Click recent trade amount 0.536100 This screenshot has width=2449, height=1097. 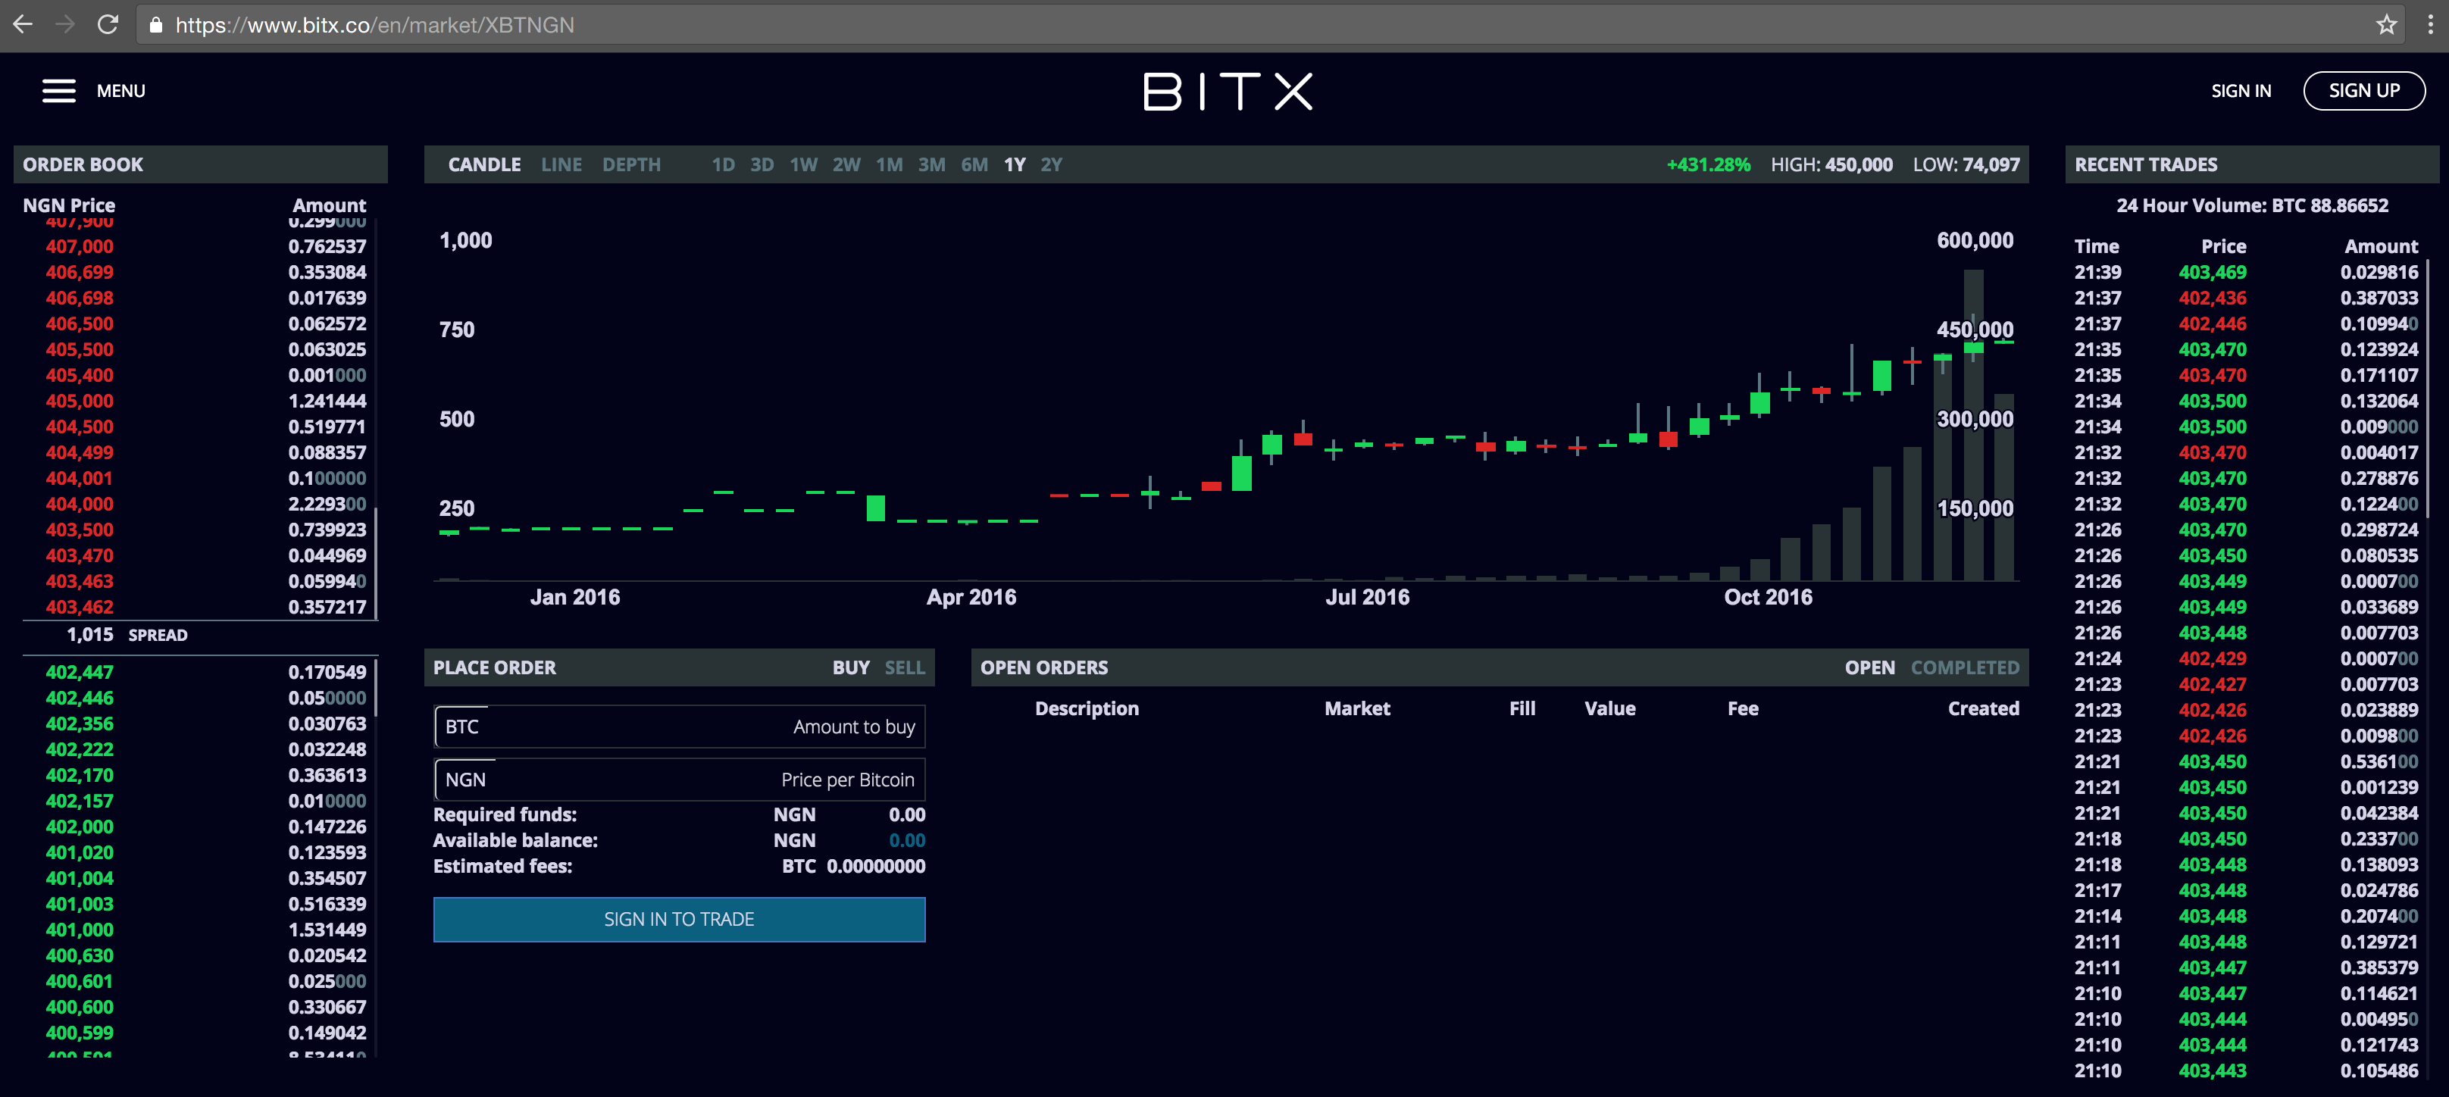(2379, 761)
